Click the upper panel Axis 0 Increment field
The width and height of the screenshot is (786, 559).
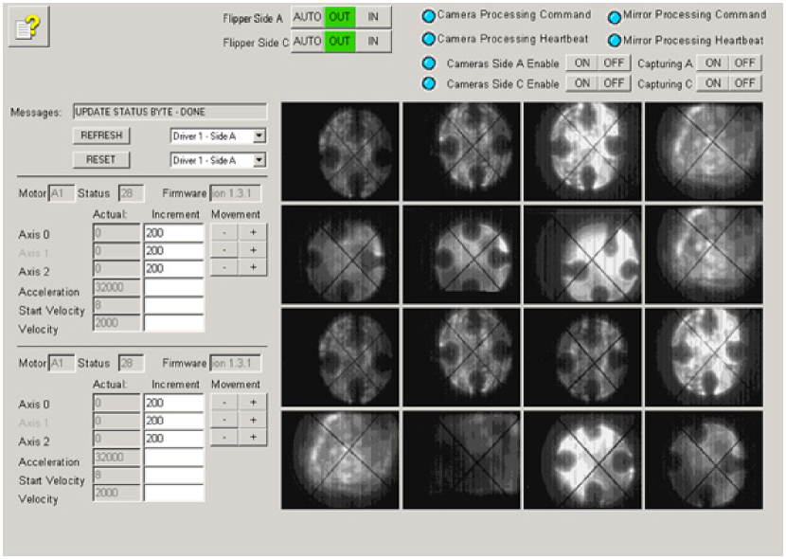(173, 232)
